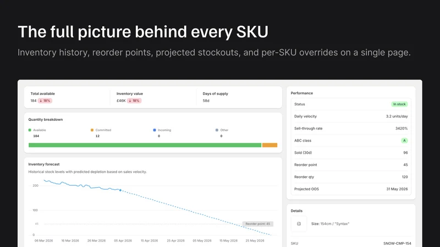Click the grey Other legend swatch
This screenshot has height=247, width=440.
217,130
